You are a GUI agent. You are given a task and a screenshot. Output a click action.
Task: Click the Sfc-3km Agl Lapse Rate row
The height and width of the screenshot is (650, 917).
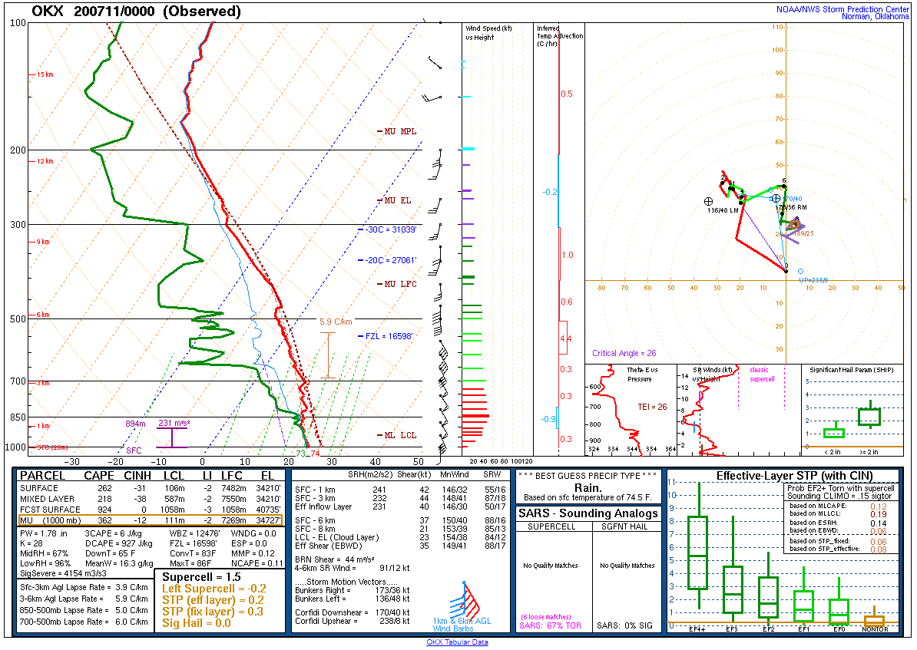click(x=84, y=587)
